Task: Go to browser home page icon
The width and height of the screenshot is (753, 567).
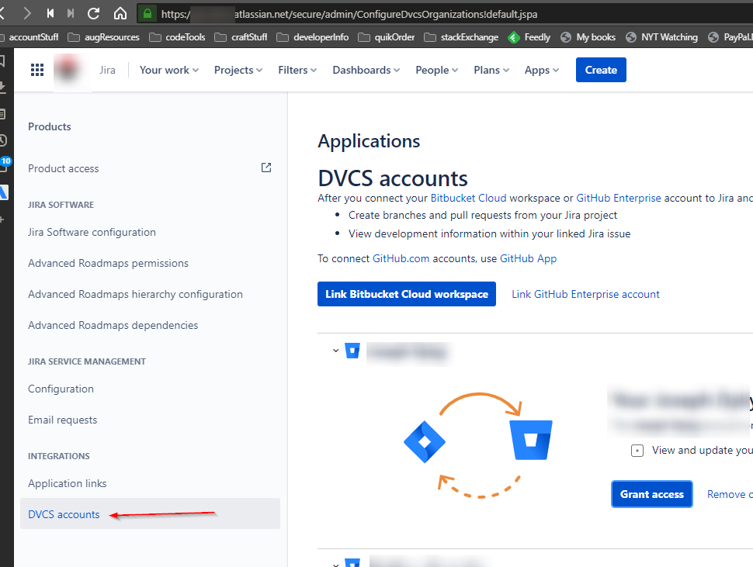Action: click(x=120, y=13)
